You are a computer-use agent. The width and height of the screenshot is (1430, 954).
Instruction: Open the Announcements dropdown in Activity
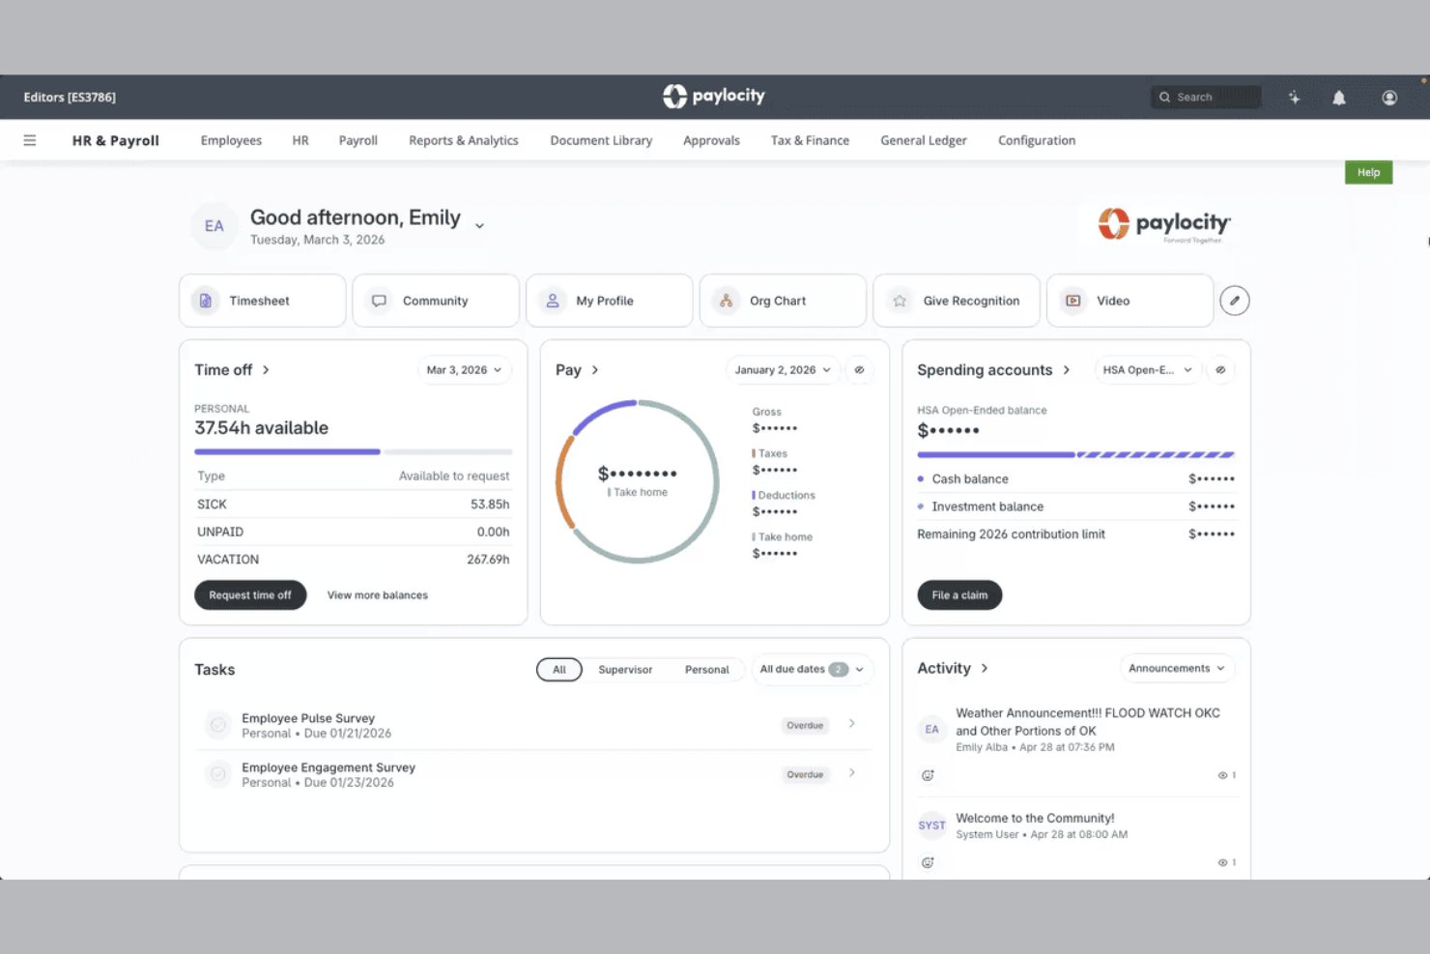[x=1177, y=669]
